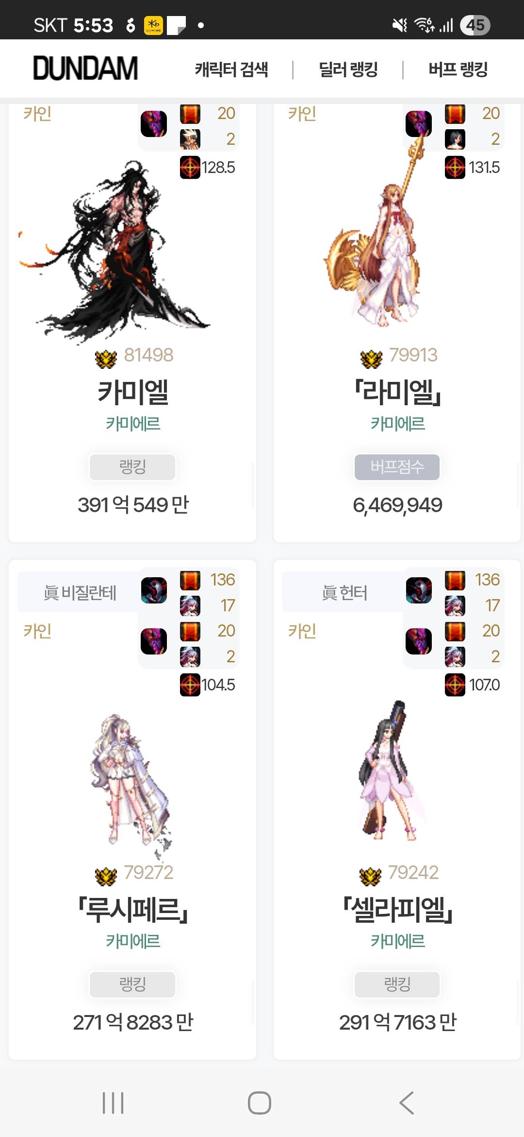Click the crosshair icon beside 131.5
The height and width of the screenshot is (1137, 524).
(x=455, y=168)
